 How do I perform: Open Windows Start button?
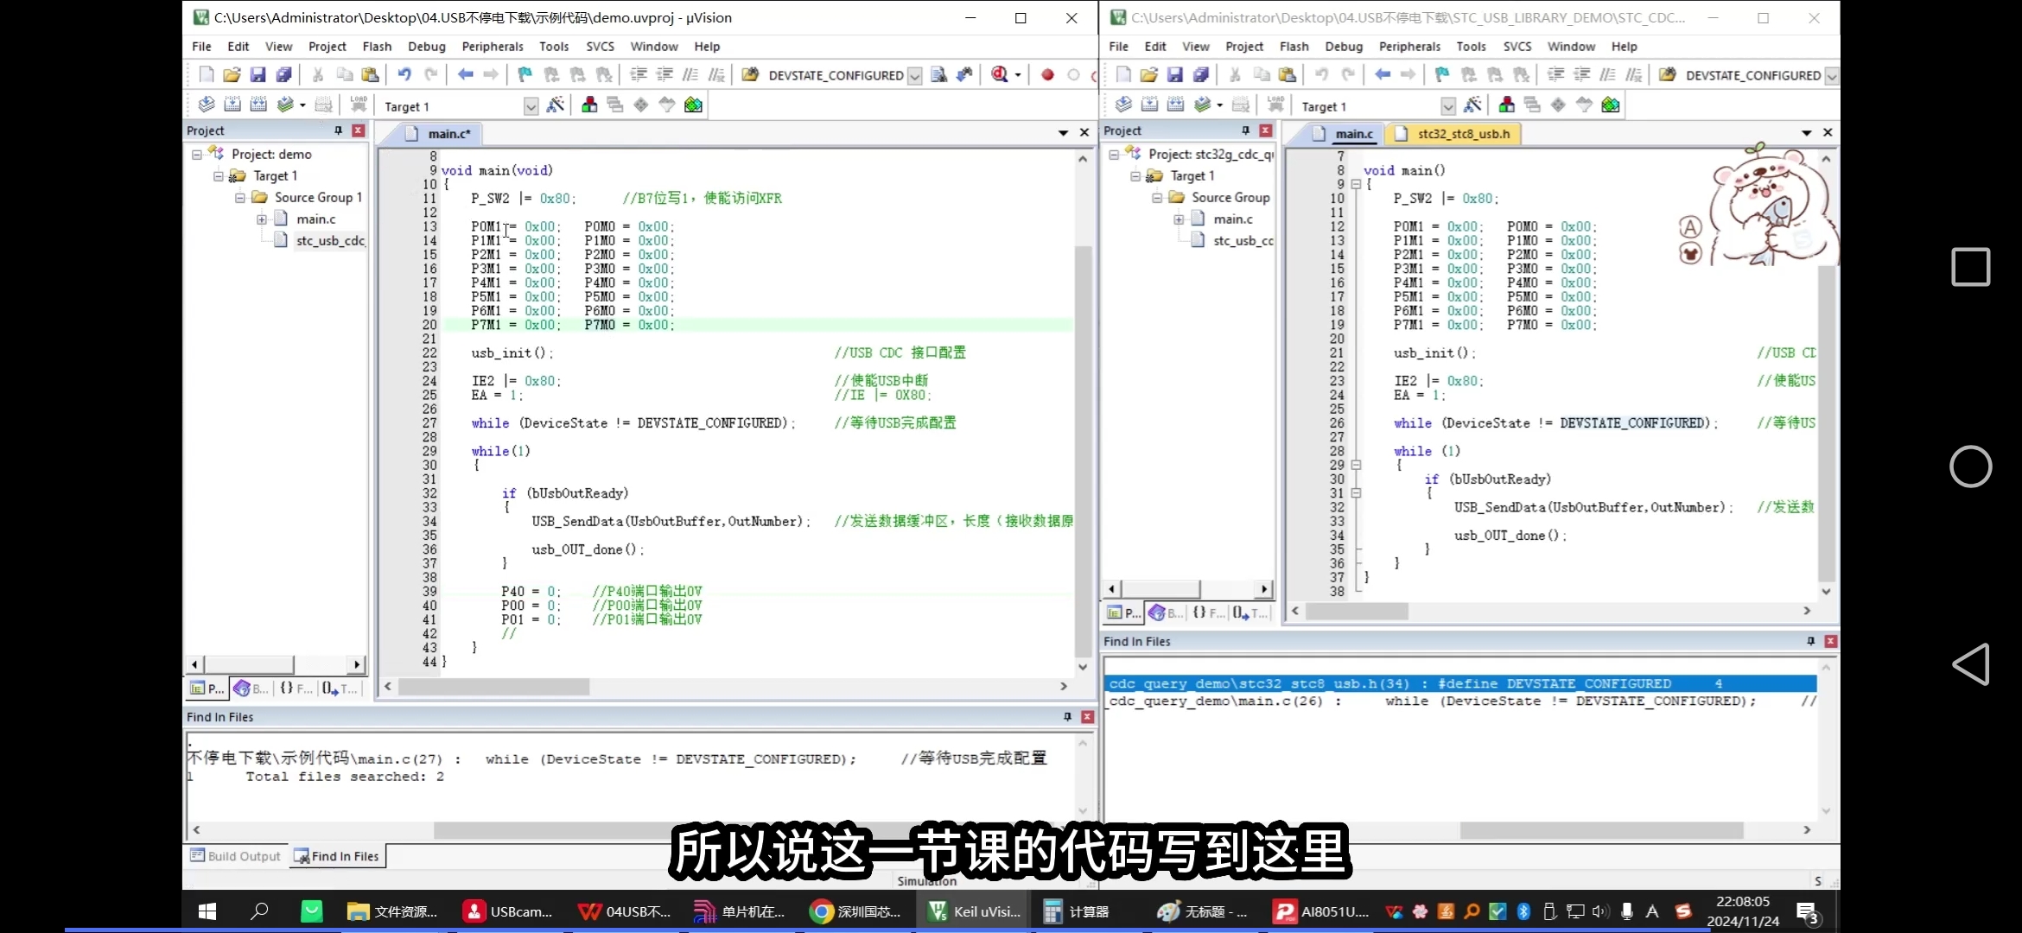pos(207,911)
